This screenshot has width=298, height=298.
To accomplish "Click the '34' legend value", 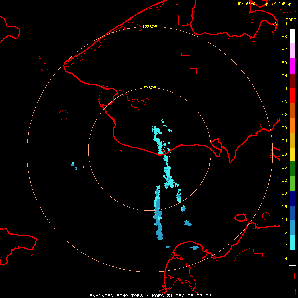I will click(284, 141).
